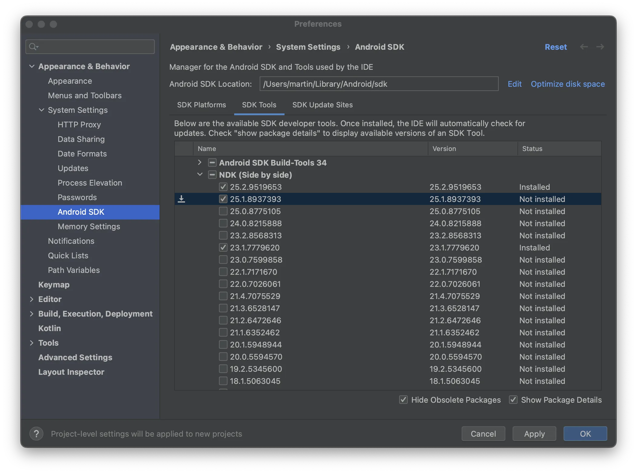Switch to the SDK Platforms tab

coord(201,105)
